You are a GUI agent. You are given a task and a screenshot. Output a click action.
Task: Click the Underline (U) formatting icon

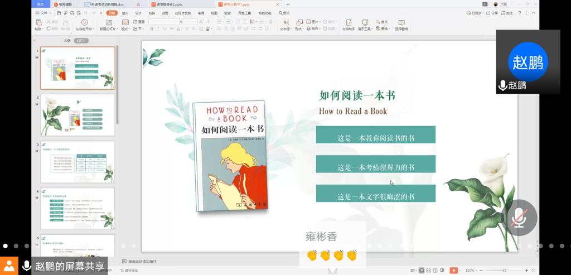point(164,29)
